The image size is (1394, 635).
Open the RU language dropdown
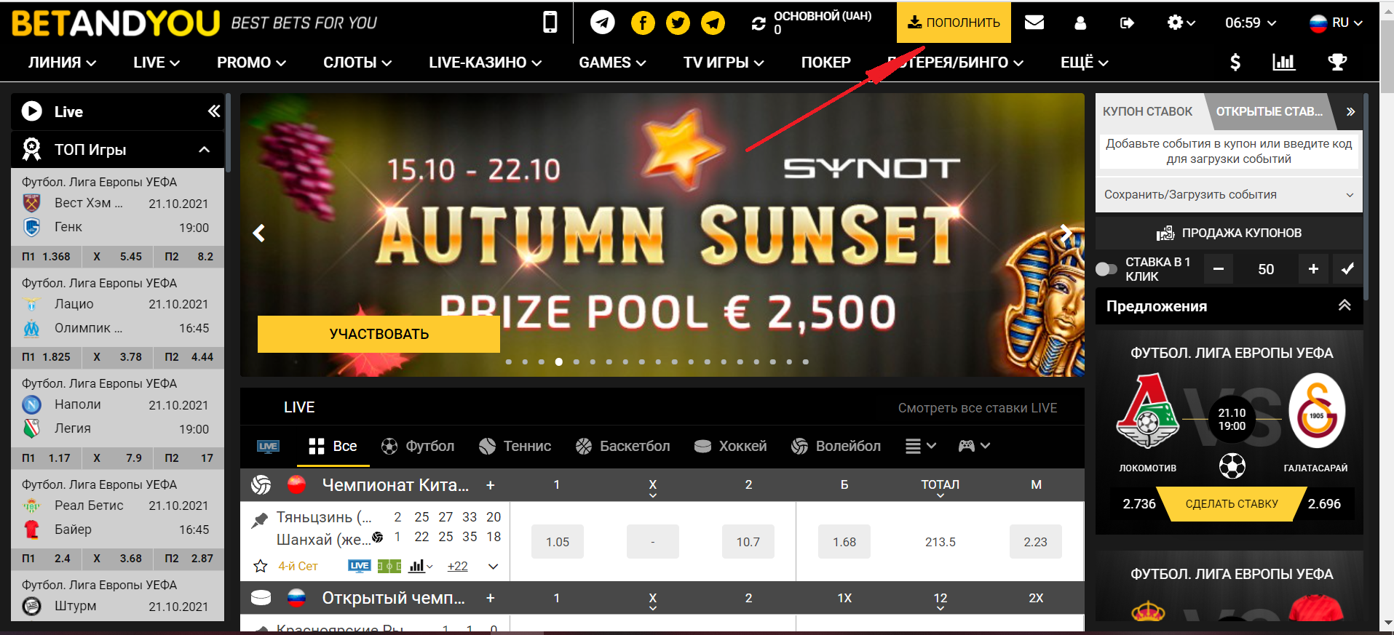click(1336, 23)
